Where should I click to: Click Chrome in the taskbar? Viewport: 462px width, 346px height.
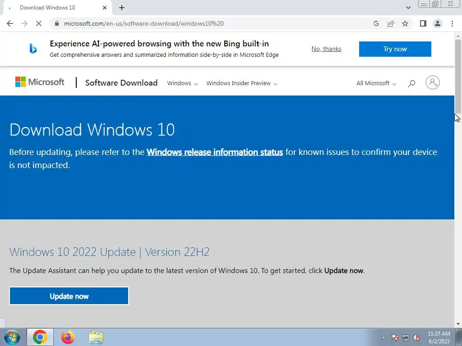coord(40,337)
